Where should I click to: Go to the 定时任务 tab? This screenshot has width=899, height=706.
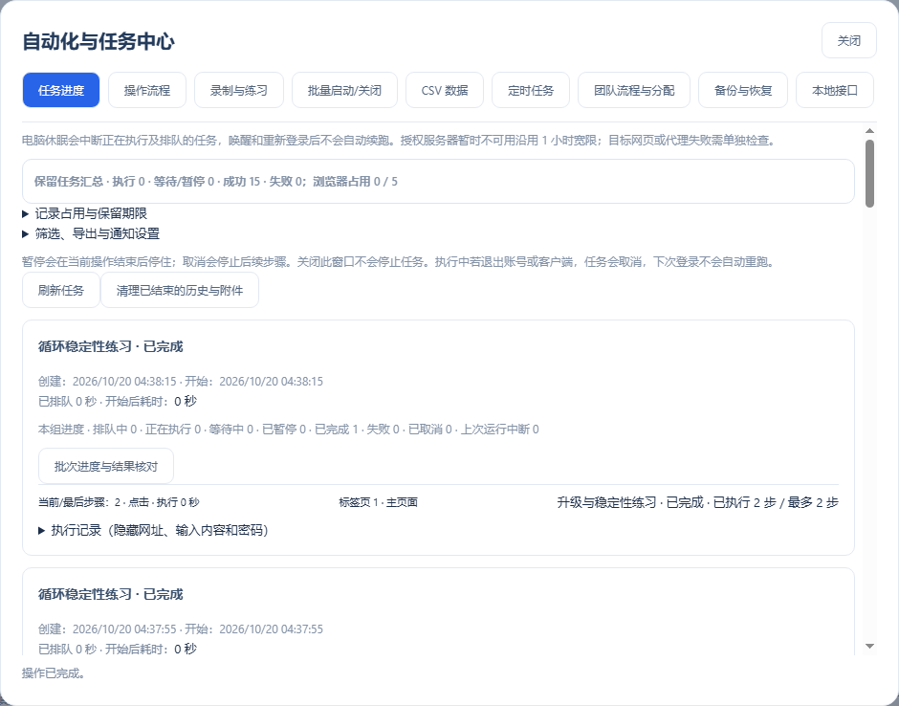[x=531, y=90]
